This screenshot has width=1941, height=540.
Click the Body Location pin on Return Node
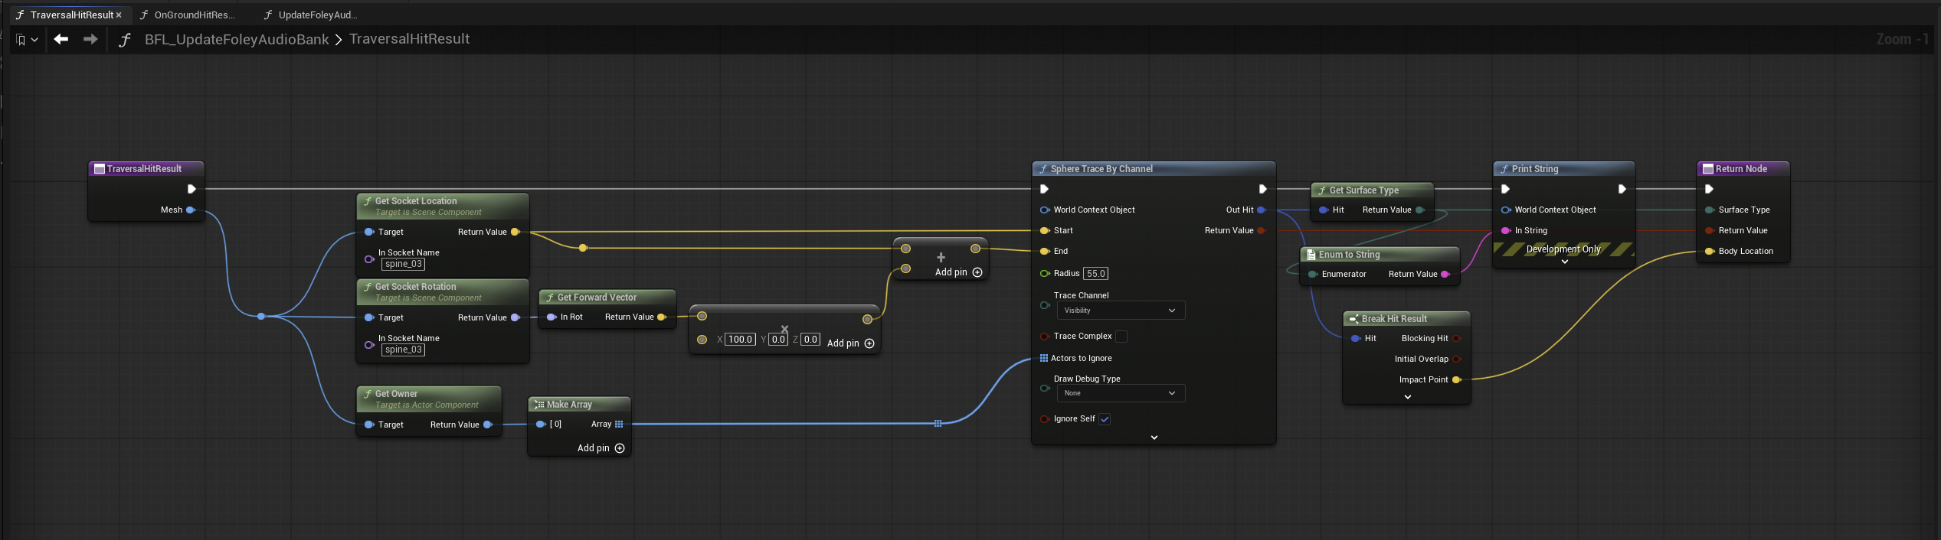(x=1709, y=251)
